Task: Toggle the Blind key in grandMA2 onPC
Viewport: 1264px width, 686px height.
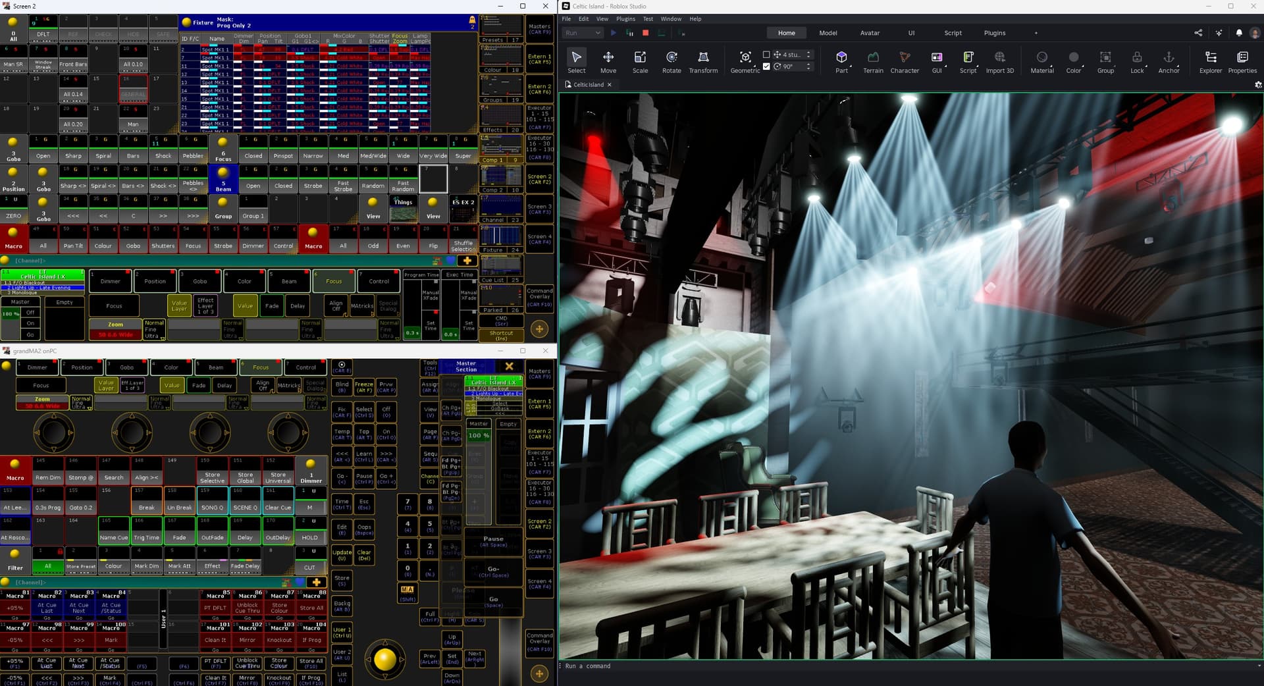Action: click(x=342, y=387)
